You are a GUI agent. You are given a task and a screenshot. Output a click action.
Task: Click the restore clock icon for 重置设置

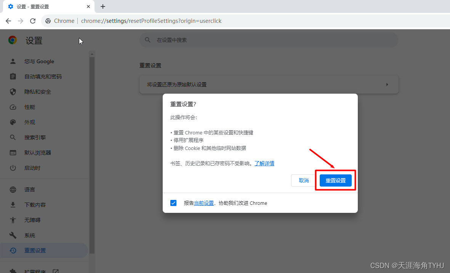(13, 250)
